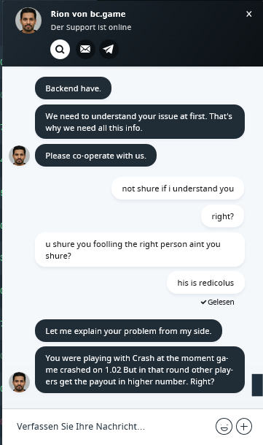The image size is (263, 445).
Task: Click agent avatar beside the Crash message
Action: 19,382
